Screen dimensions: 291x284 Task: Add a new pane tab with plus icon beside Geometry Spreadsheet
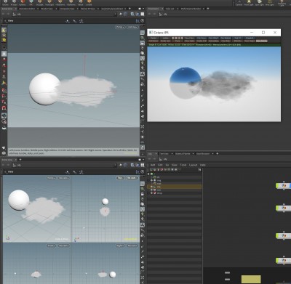pyautogui.click(x=129, y=9)
